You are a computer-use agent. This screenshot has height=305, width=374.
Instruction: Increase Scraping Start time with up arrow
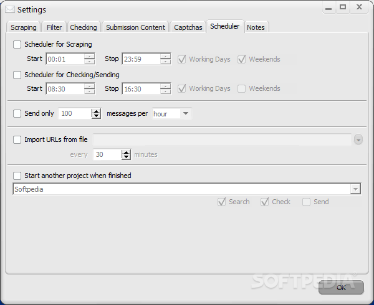tap(89, 57)
